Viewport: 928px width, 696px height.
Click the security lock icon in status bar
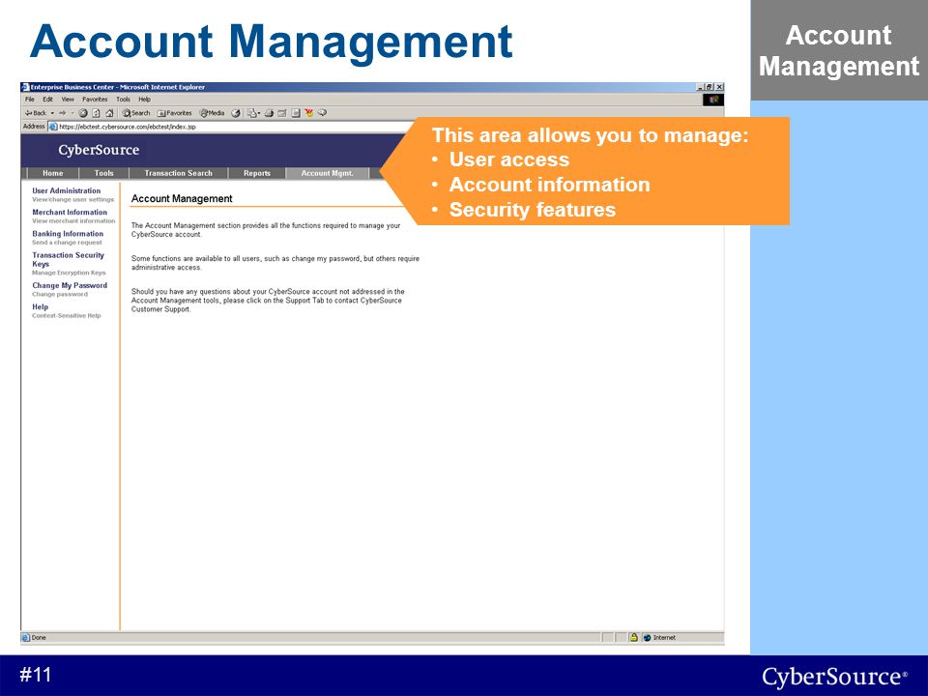pyautogui.click(x=634, y=637)
